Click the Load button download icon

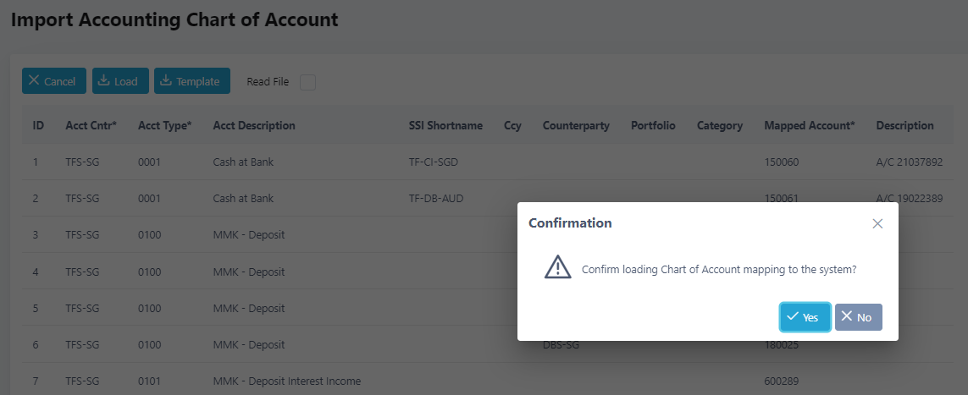point(103,80)
